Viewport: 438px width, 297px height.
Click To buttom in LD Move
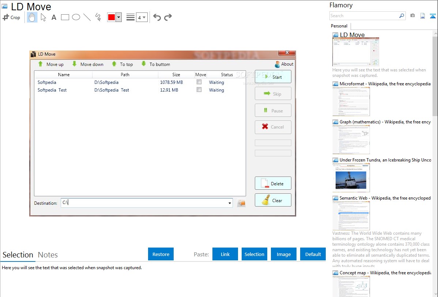[156, 64]
